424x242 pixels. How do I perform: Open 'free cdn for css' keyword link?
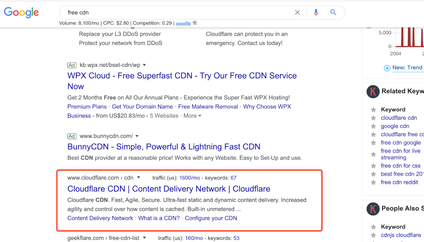[401, 166]
